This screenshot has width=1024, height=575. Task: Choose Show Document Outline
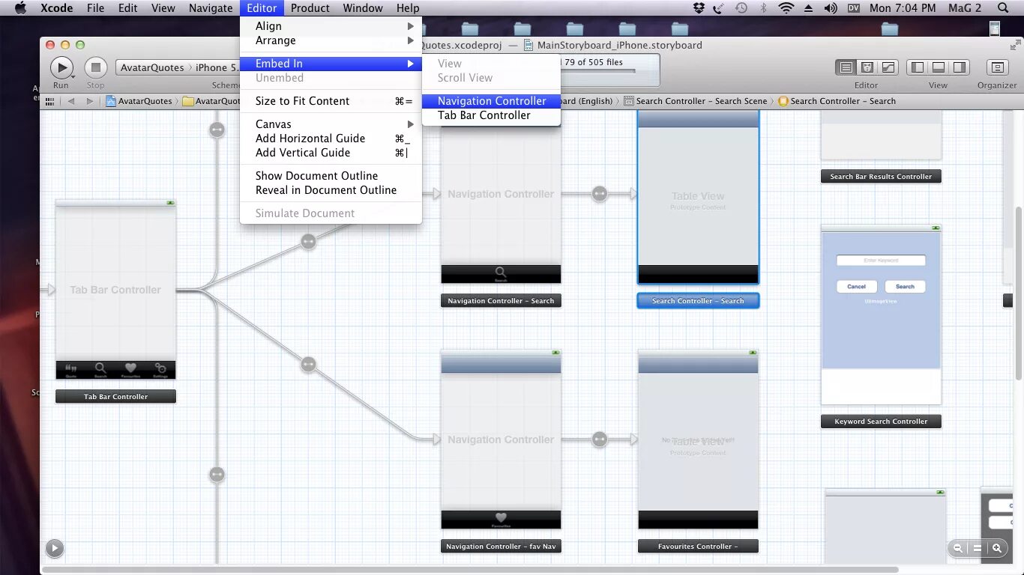(x=331, y=176)
